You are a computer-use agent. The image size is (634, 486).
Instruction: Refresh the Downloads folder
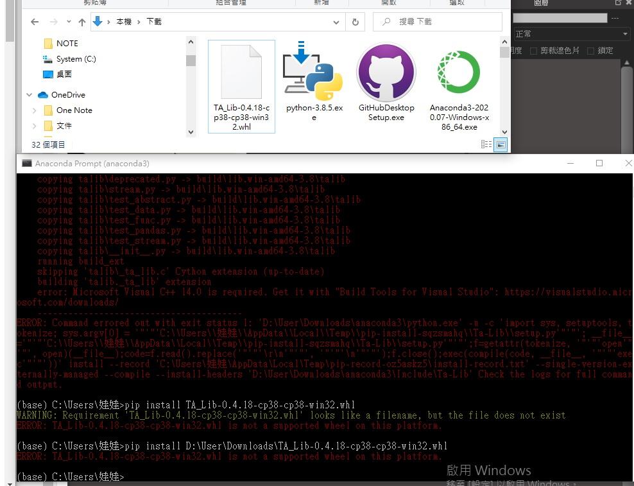pyautogui.click(x=356, y=22)
